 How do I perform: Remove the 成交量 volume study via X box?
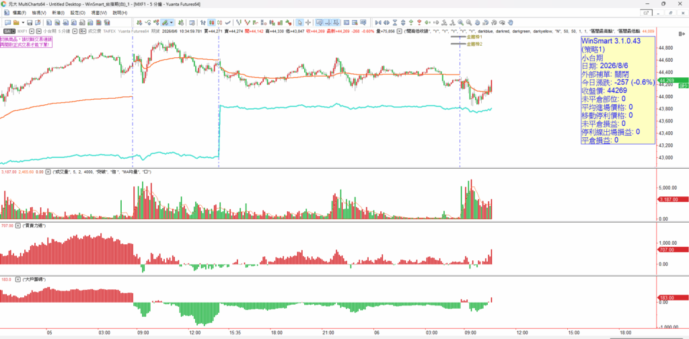(48, 172)
